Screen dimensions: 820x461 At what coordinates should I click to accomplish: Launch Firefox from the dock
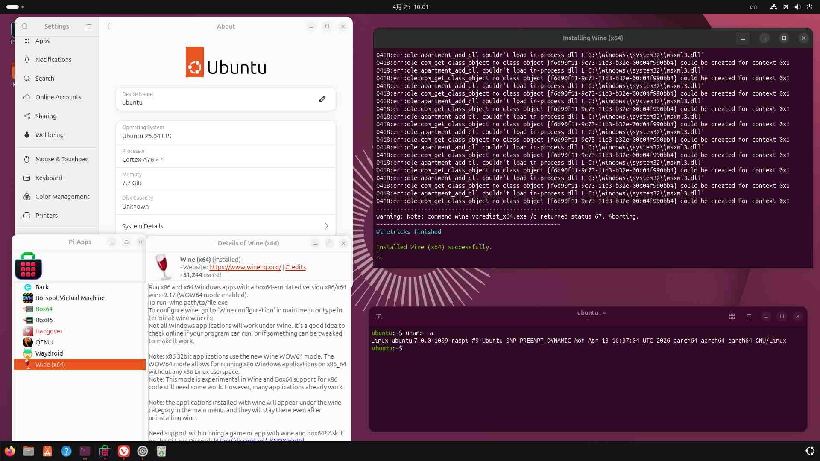pyautogui.click(x=9, y=451)
